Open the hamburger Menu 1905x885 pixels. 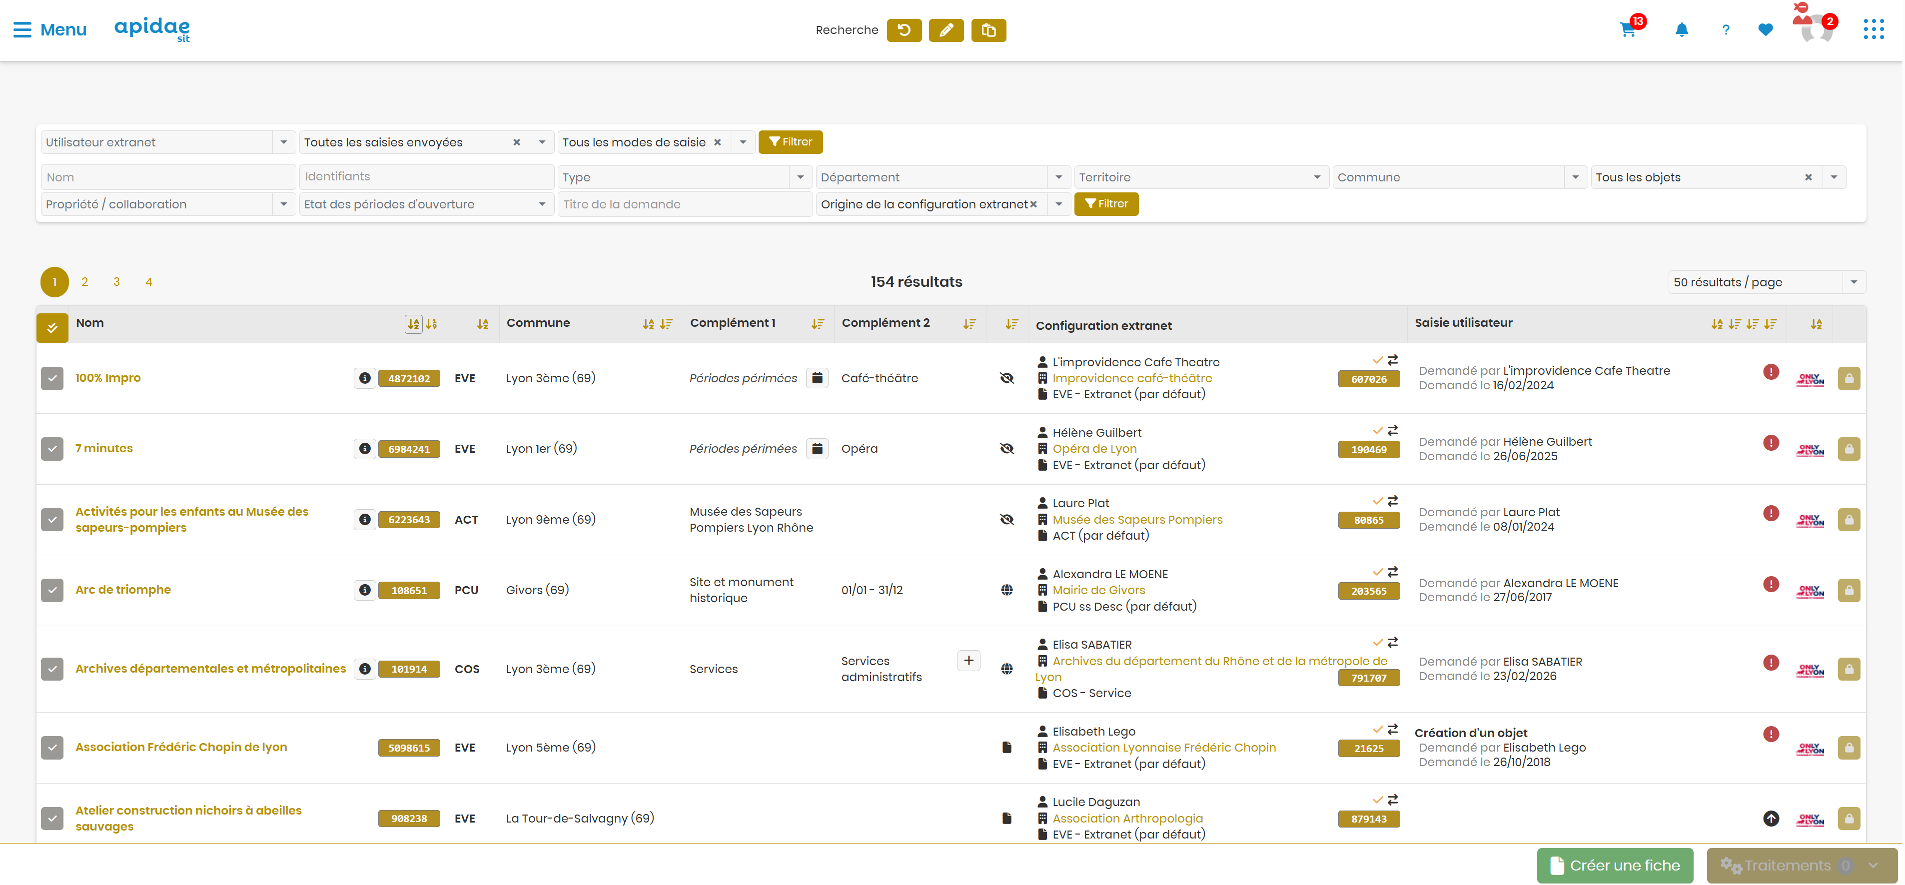point(49,29)
